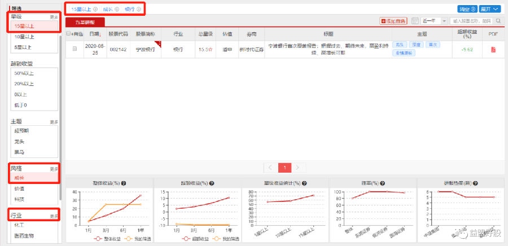Remove the 银行 filter tag
Screen dimensions: 508x246
pos(138,9)
